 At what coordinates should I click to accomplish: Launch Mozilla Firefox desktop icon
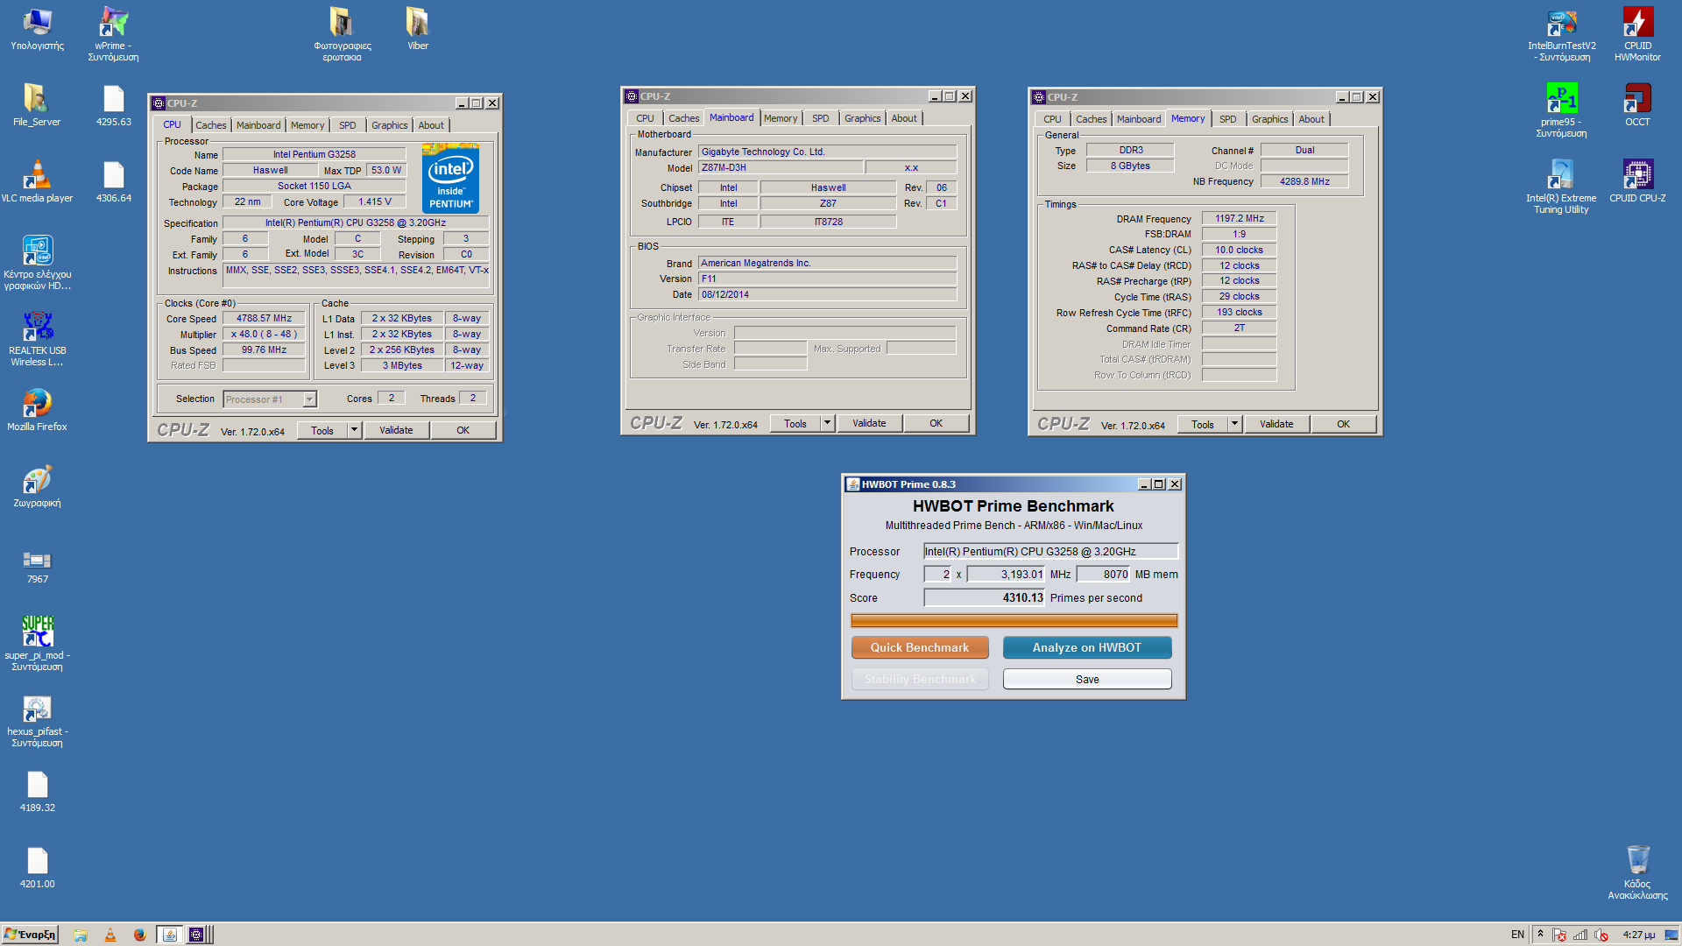coord(37,410)
